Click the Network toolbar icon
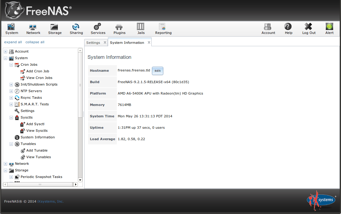Screen dimensions: 341x214 tap(33, 29)
